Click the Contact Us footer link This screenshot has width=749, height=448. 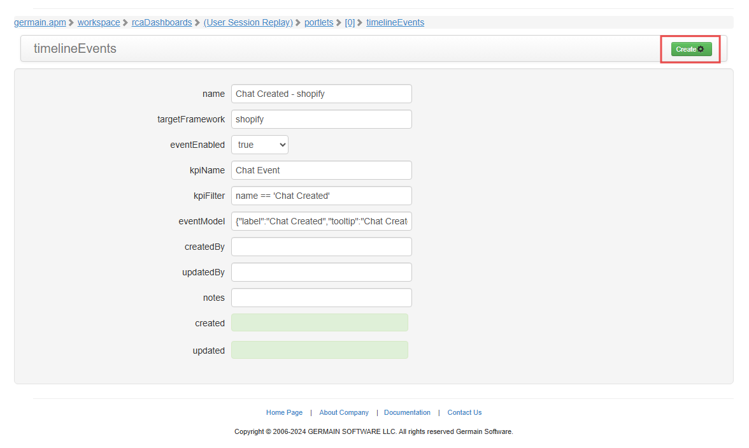pyautogui.click(x=464, y=412)
